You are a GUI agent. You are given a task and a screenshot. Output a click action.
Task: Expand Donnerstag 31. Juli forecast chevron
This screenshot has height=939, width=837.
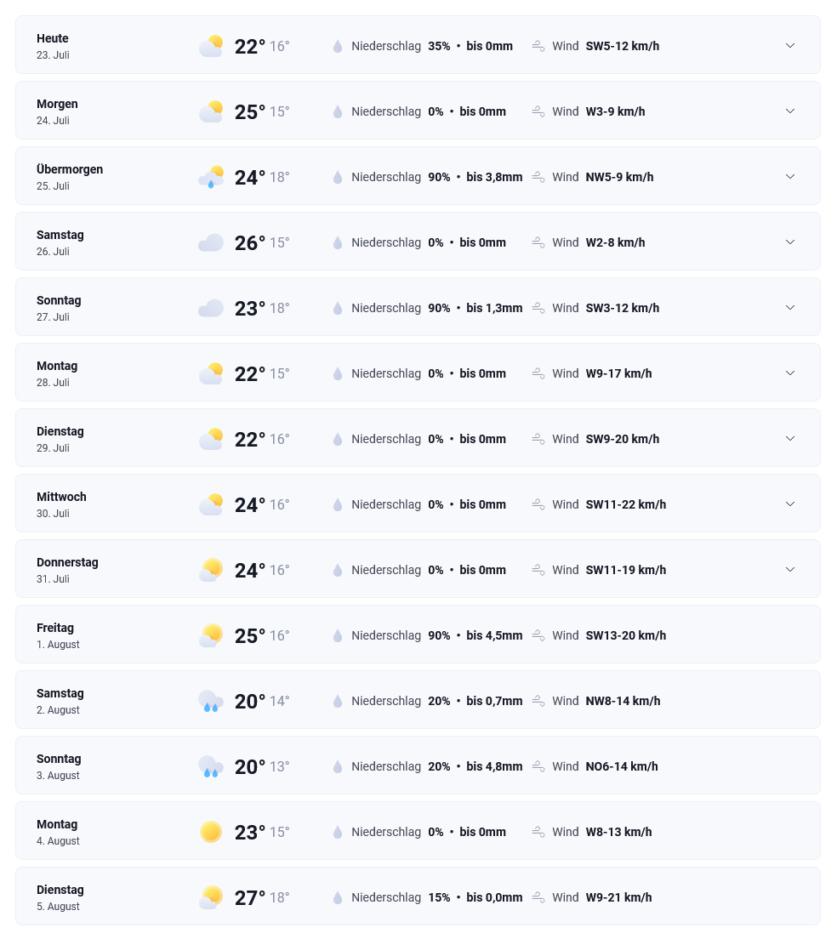pos(789,570)
